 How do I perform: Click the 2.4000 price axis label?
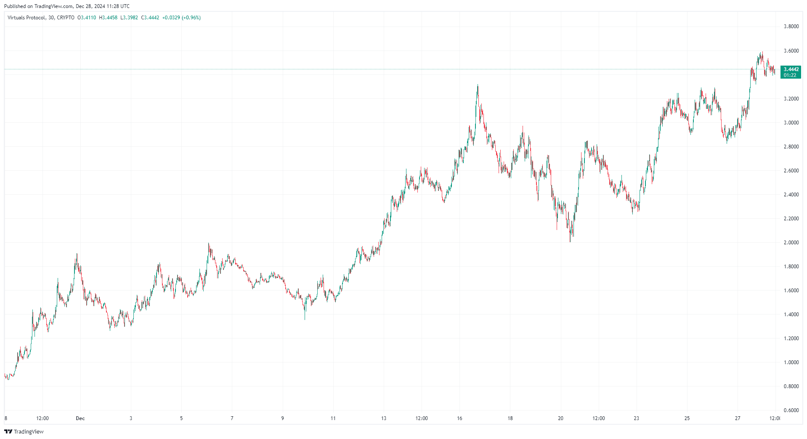(791, 195)
